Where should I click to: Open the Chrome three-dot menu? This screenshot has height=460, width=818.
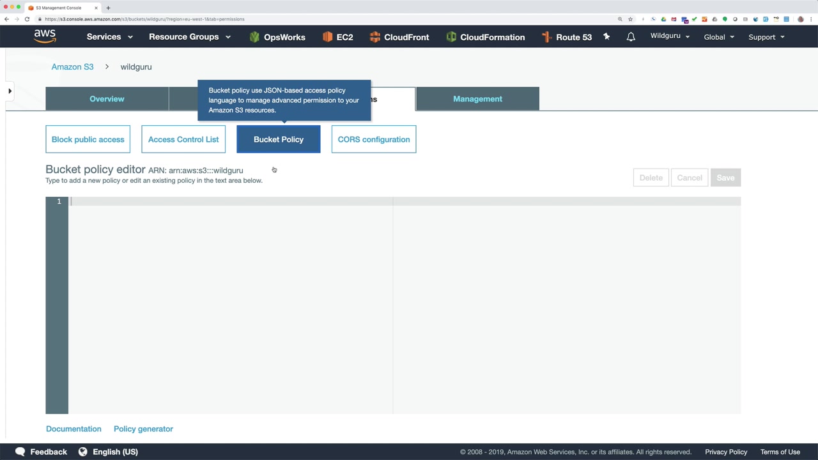click(811, 19)
